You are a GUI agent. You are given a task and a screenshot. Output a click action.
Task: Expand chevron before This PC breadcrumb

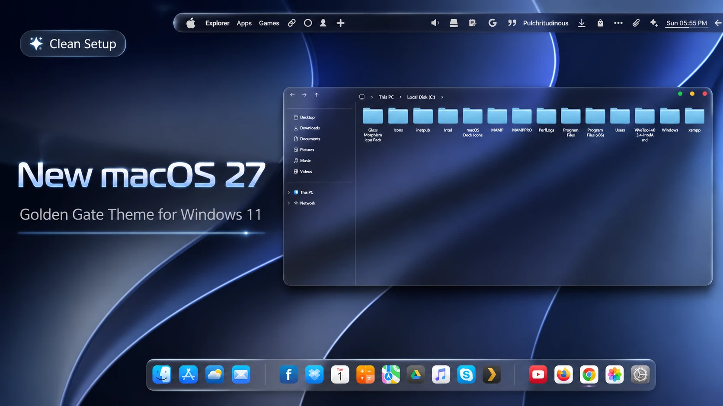click(372, 97)
